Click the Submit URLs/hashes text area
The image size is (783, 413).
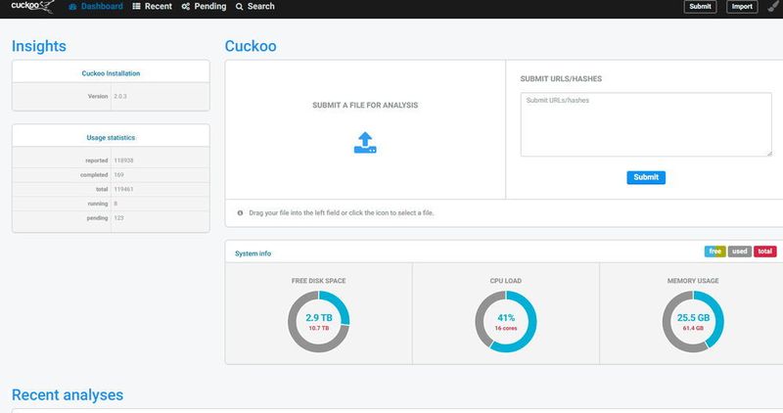[646, 124]
